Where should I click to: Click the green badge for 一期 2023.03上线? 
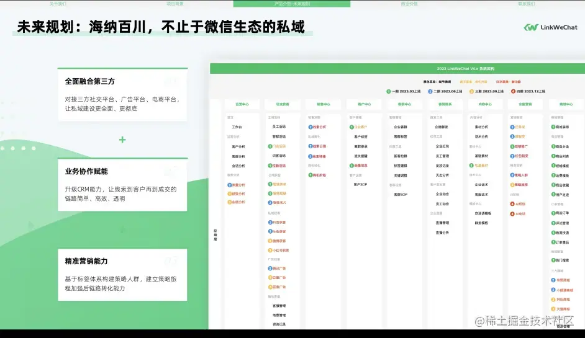click(x=388, y=91)
